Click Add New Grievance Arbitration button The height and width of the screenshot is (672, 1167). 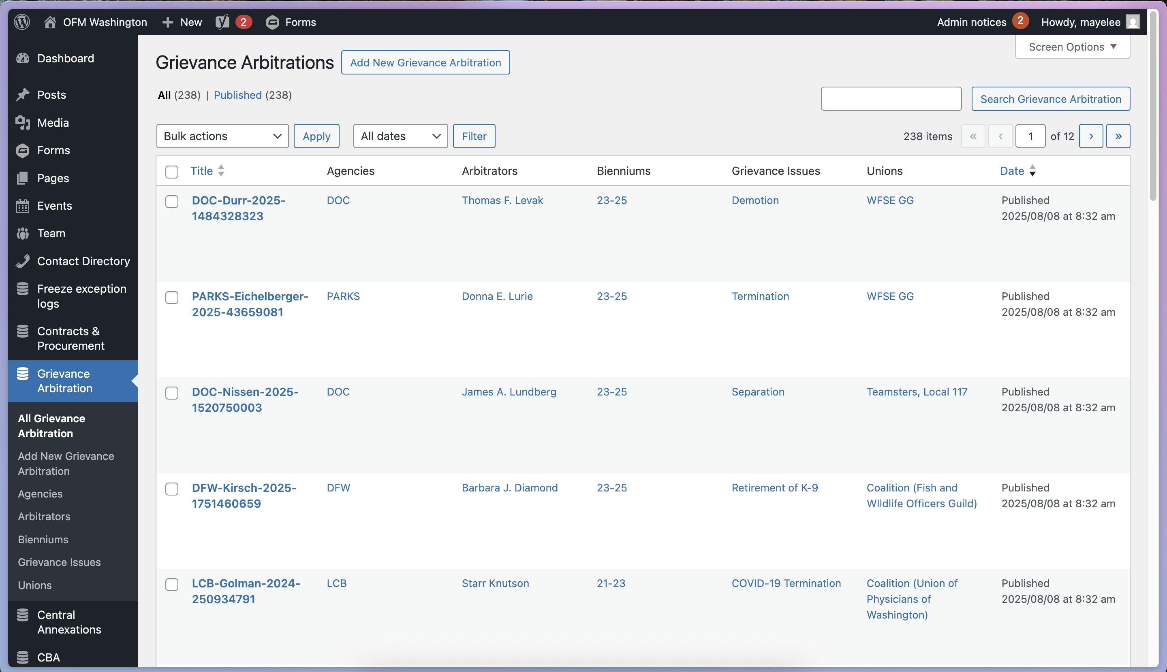coord(425,63)
